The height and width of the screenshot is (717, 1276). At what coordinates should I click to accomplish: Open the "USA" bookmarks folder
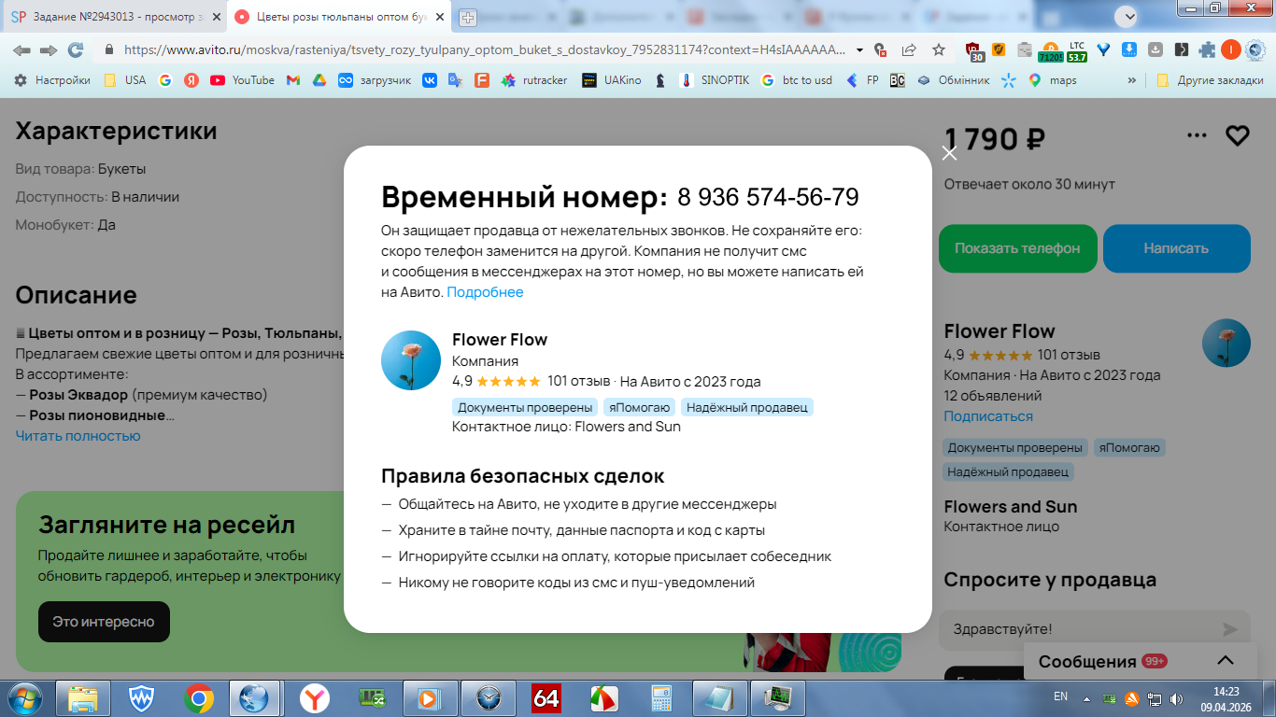point(125,80)
